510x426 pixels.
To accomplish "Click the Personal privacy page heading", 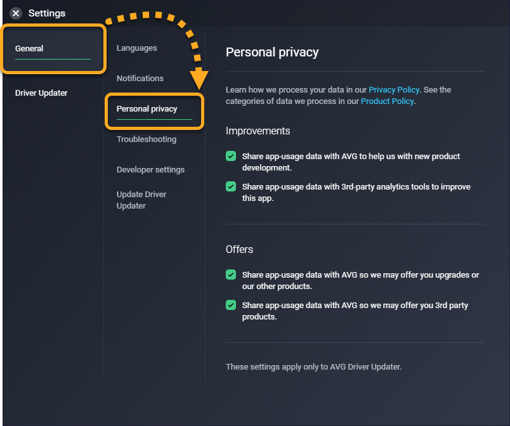I will (x=272, y=52).
